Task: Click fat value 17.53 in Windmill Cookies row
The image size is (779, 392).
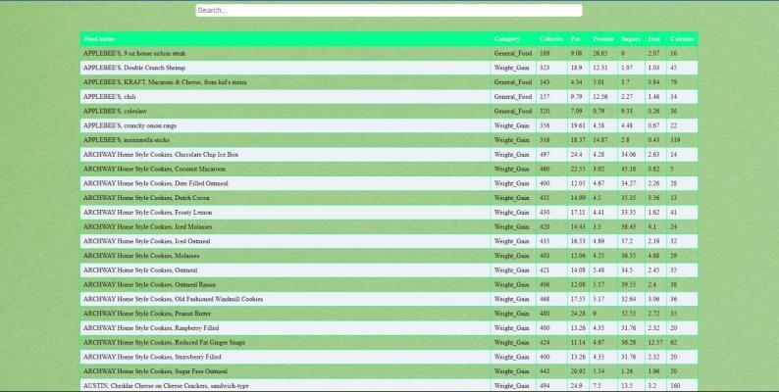Action: pyautogui.click(x=578, y=299)
